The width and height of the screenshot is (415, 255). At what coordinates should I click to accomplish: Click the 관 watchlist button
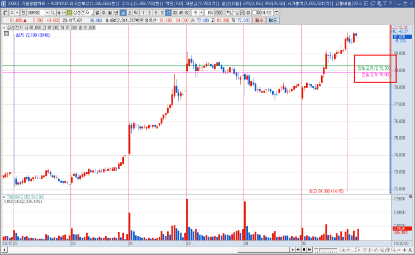(23, 13)
